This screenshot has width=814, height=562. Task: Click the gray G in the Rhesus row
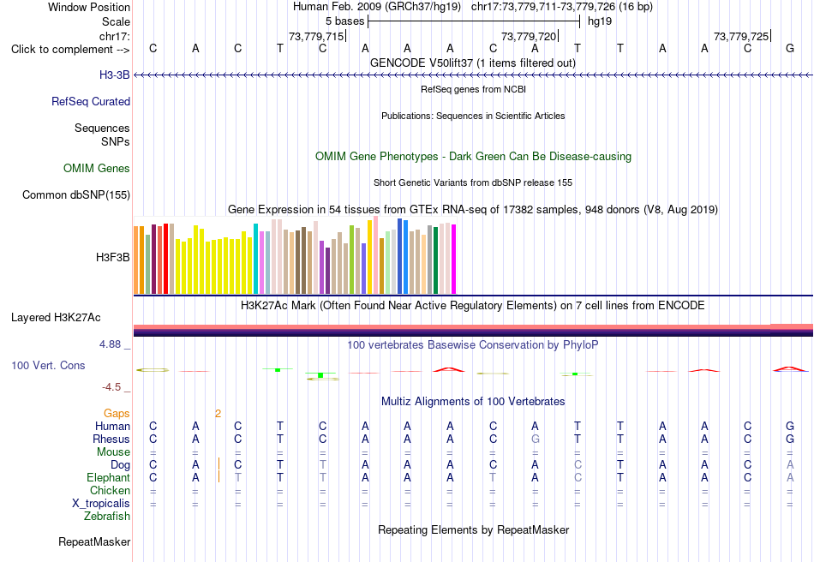point(536,439)
